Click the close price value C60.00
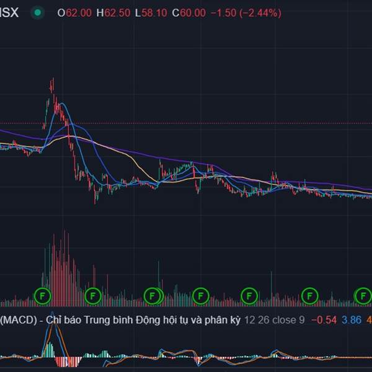 [189, 13]
